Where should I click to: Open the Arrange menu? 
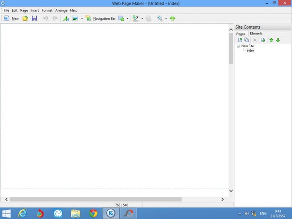click(x=61, y=10)
